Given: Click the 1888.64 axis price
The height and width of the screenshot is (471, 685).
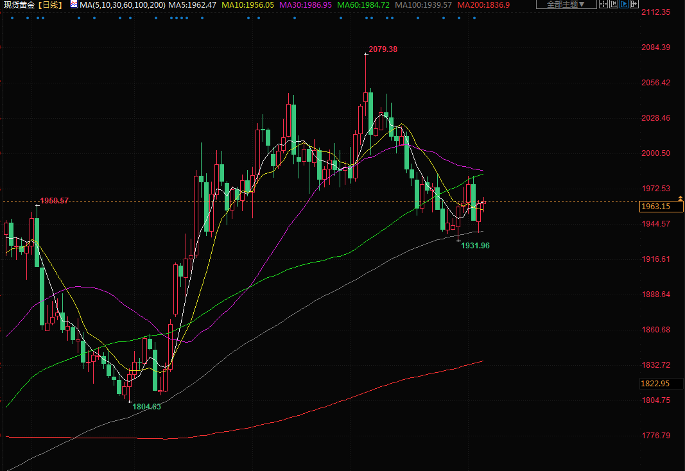Looking at the screenshot, I should point(655,294).
